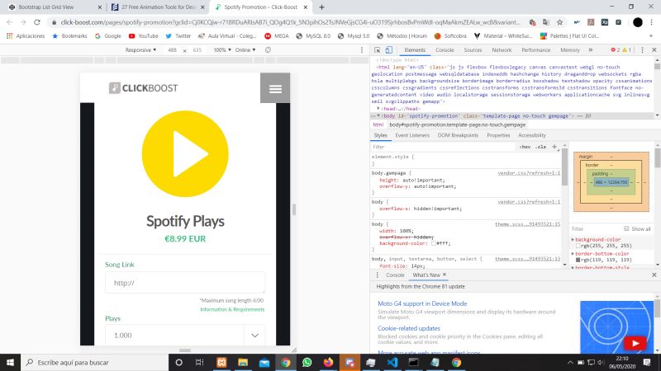
Task: Open drawer three-dot menu beside Console
Action: 378,275
